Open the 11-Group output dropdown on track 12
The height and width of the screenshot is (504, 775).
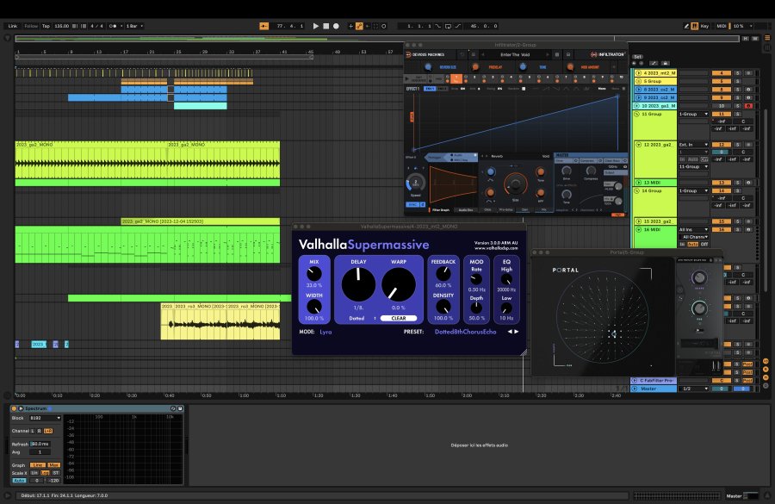click(693, 167)
